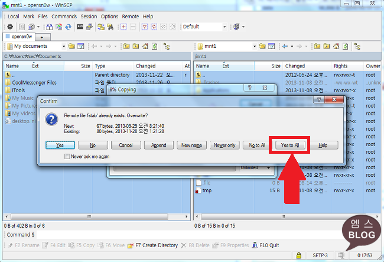Click F7 Create Directory at bottom
Image resolution: width=384 pixels, height=262 pixels.
coord(153,245)
